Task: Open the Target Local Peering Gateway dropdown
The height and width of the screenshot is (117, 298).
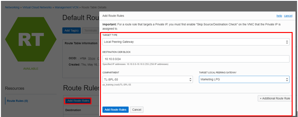Action: (x=244, y=80)
